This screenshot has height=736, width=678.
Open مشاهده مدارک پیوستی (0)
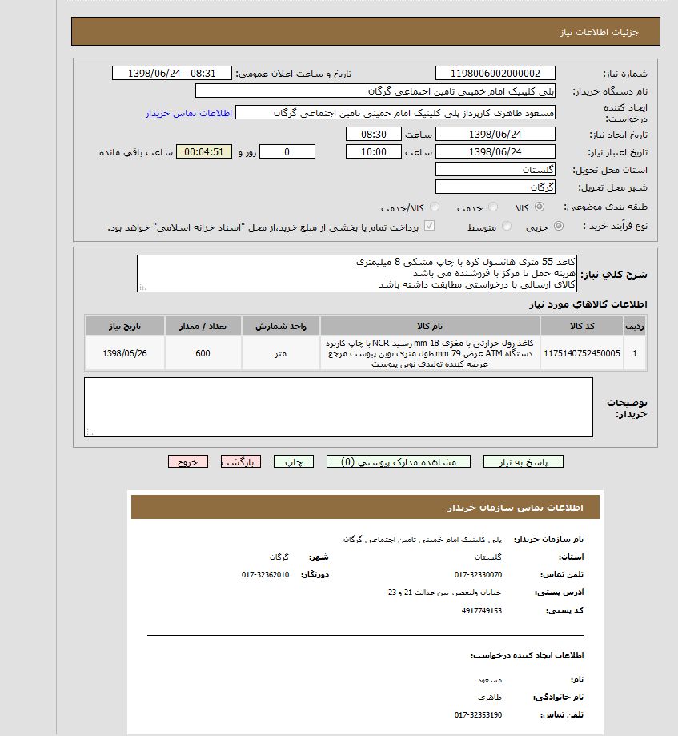398,462
